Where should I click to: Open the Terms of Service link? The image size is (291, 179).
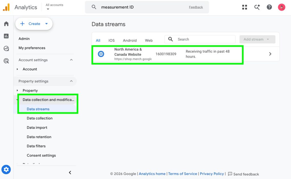point(183,174)
